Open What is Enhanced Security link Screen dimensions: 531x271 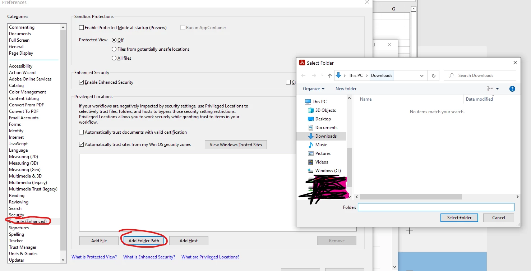[x=149, y=257]
